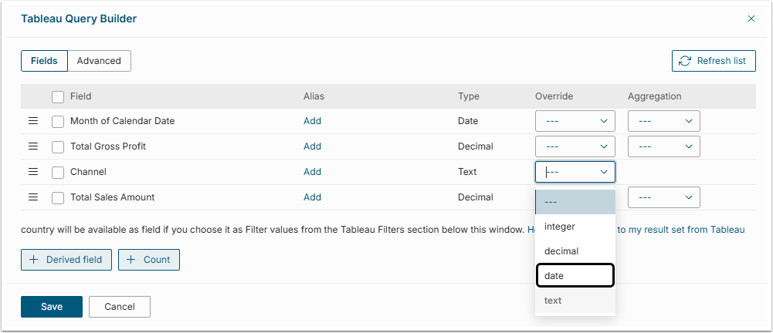Select integer from the Override options
The width and height of the screenshot is (773, 333).
(x=575, y=227)
